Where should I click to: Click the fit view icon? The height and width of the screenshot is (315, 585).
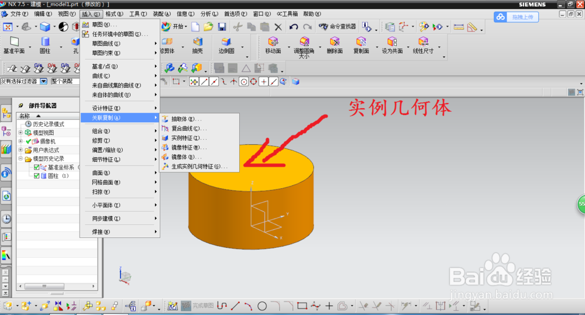(x=8, y=27)
